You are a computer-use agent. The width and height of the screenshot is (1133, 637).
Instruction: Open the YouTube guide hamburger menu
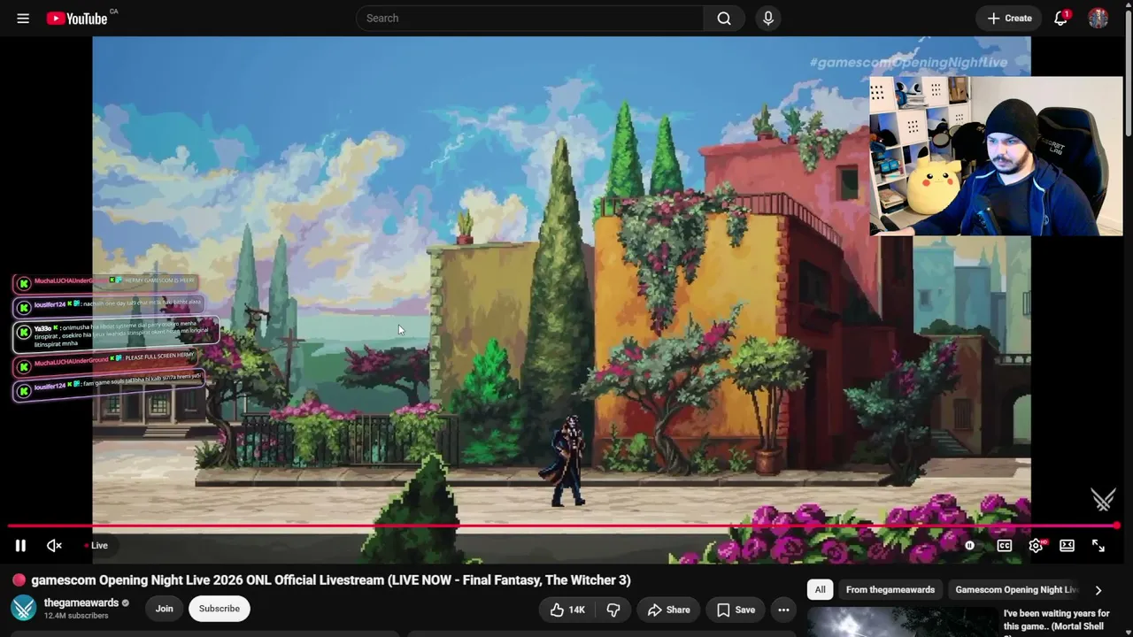tap(23, 18)
